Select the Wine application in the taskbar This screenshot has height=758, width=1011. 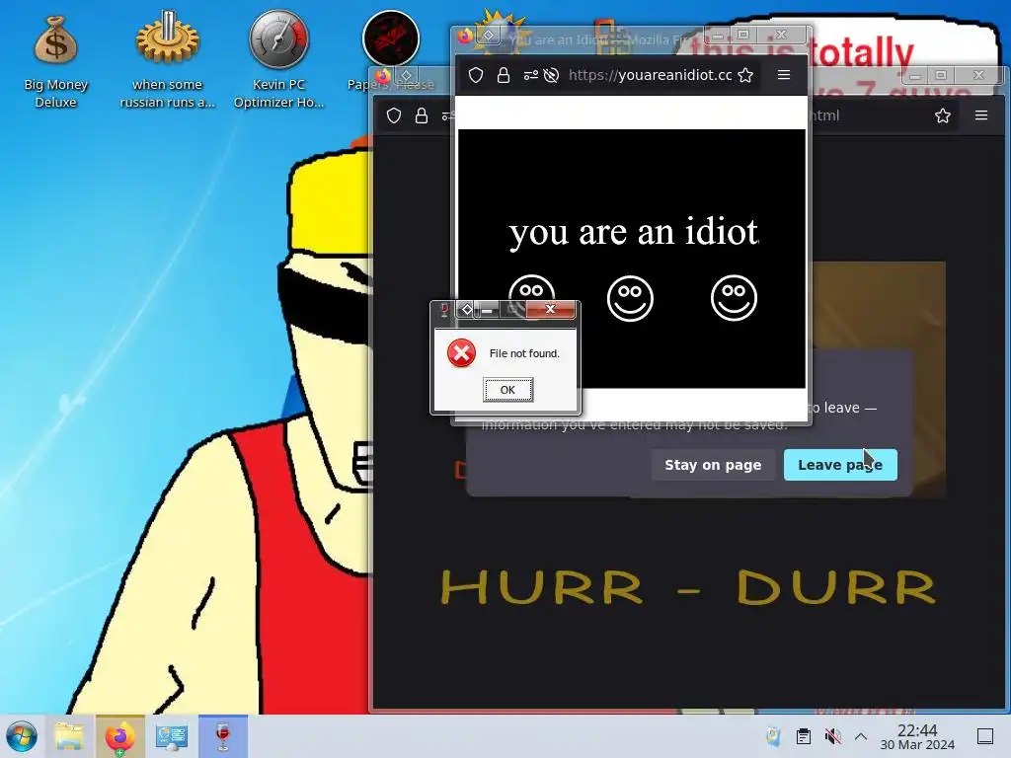[x=222, y=736]
